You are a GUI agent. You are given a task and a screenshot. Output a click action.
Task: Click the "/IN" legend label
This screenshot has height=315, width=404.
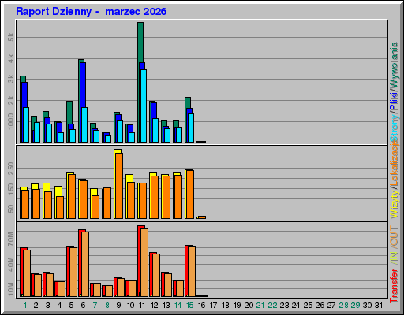point(394,257)
